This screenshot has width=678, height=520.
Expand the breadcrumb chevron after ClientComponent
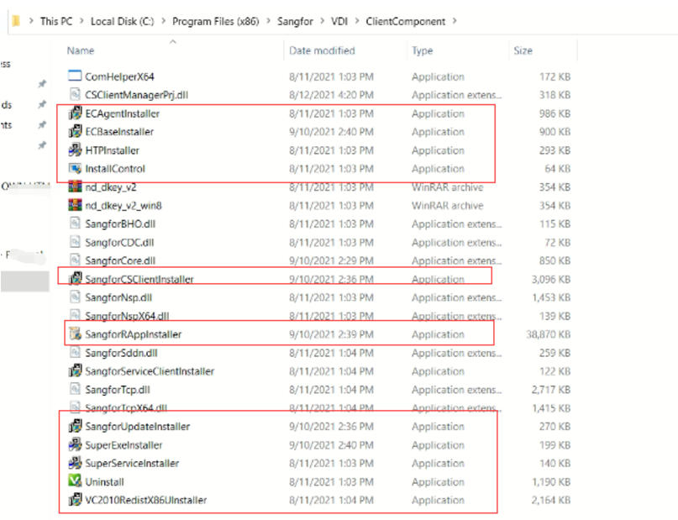[x=455, y=21]
